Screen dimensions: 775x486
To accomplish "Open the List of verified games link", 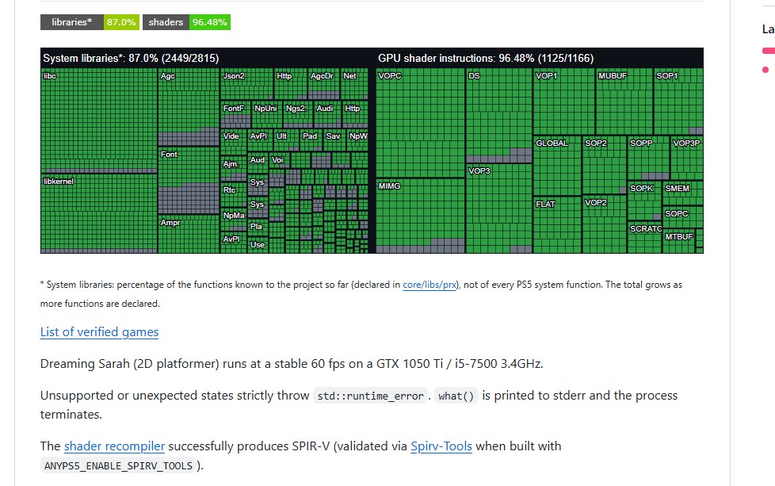I will tap(99, 331).
